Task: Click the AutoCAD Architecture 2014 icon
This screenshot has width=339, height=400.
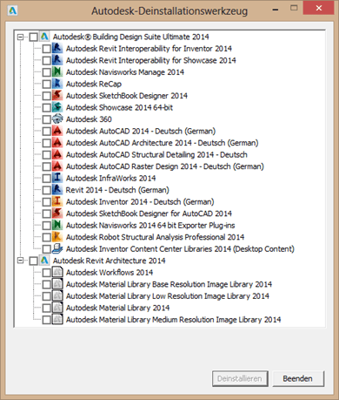Action: 57,143
